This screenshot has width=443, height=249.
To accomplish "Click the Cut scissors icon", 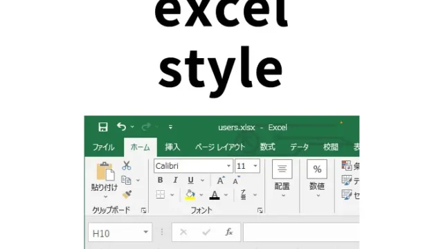I will tap(126, 165).
